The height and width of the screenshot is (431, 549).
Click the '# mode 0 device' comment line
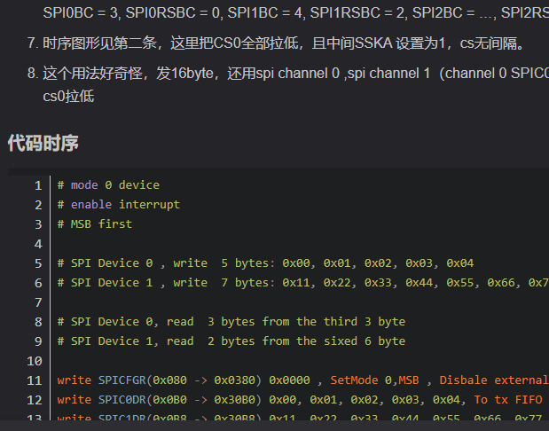click(108, 185)
